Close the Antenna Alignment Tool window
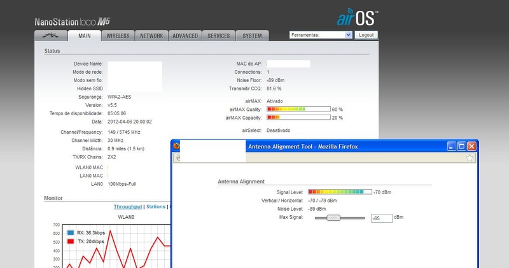 471,146
